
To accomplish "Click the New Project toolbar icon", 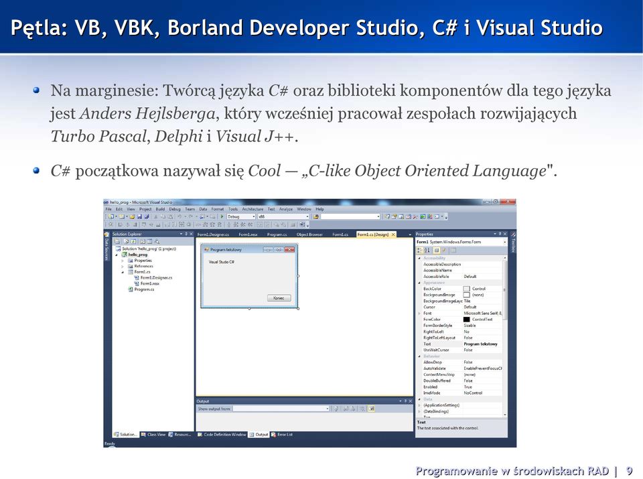I will click(x=111, y=216).
